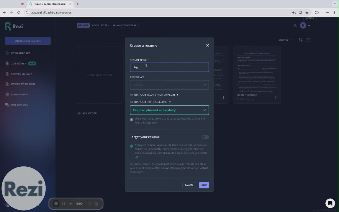339x212 pixels.
Task: Switch to grid view layout
Action: coord(301,40)
